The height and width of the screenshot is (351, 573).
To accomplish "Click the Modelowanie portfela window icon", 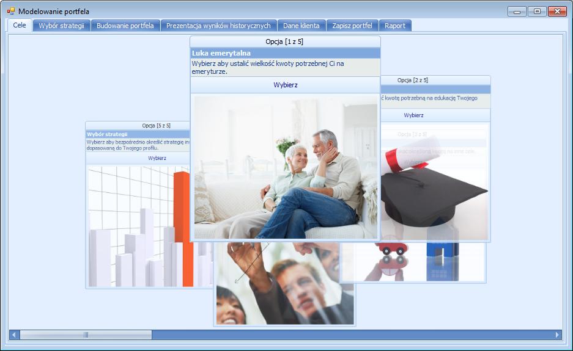I will tap(11, 12).
